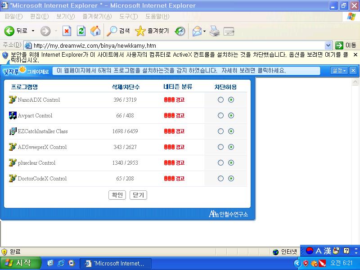
Task: Click the 이동 go button
Action: click(x=346, y=45)
